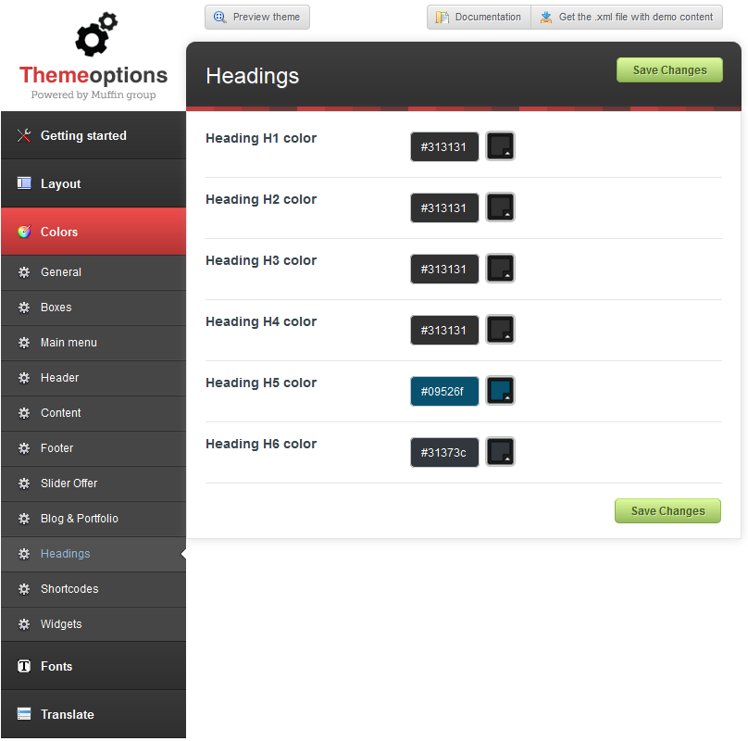748x741 pixels.
Task: Open the Heading H1 color picker swatch
Action: (500, 146)
